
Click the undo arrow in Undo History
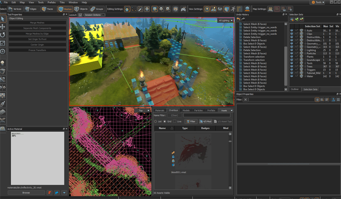[x=239, y=19]
